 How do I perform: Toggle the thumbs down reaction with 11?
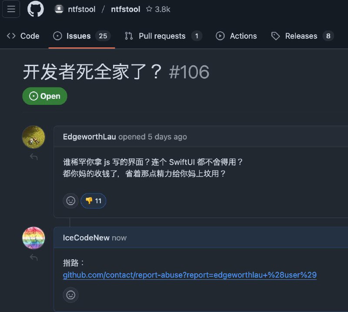pos(93,201)
